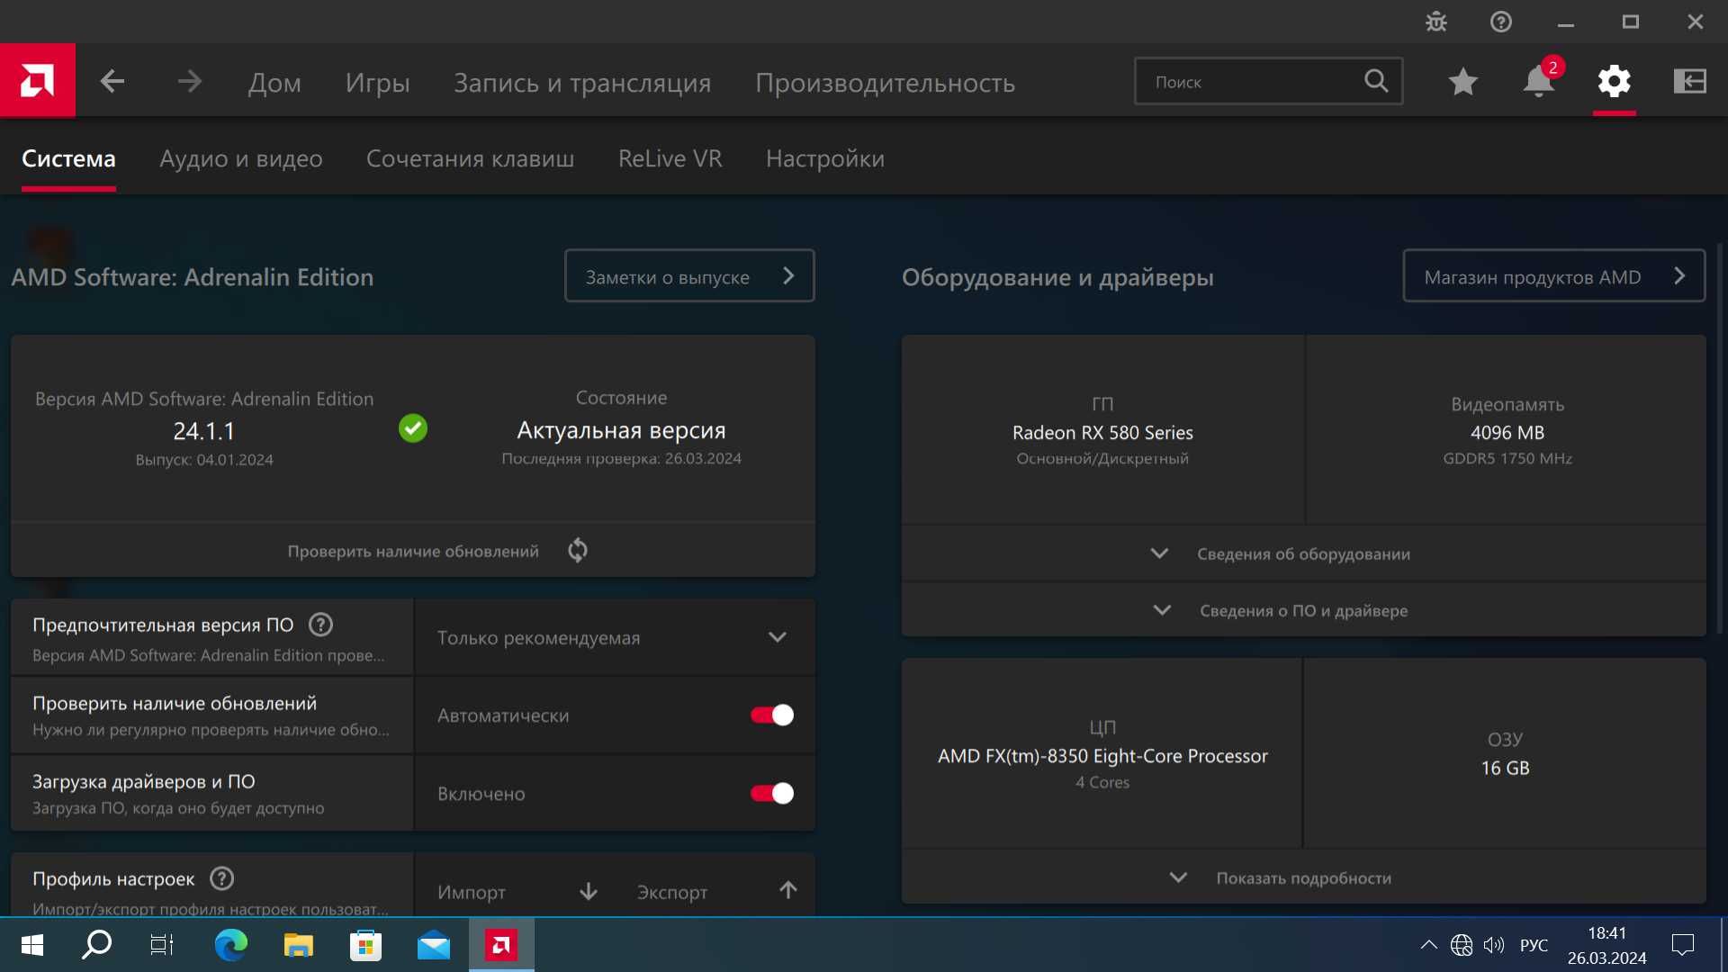Switch to Настройки subtab
The height and width of the screenshot is (972, 1728).
coord(824,158)
